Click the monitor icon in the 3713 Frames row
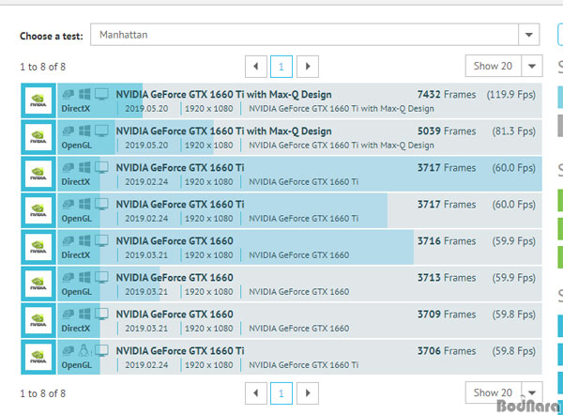Viewport: 563px width, 415px height. coord(101,278)
